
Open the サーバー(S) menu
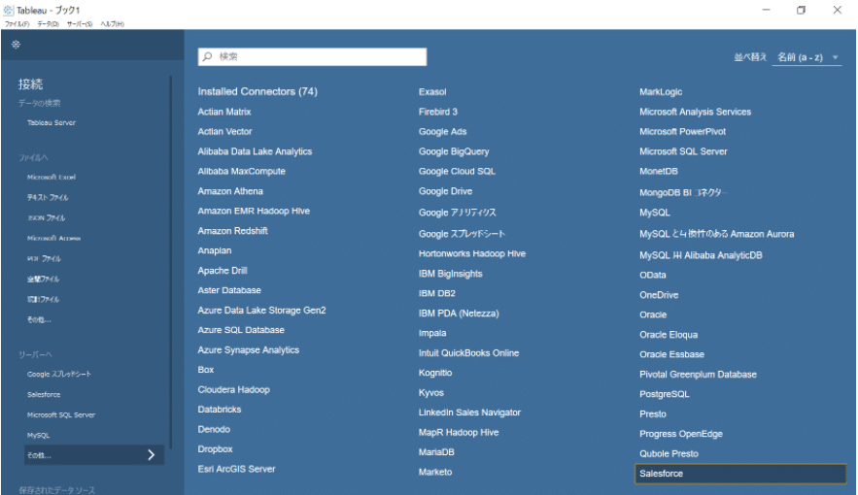(80, 23)
